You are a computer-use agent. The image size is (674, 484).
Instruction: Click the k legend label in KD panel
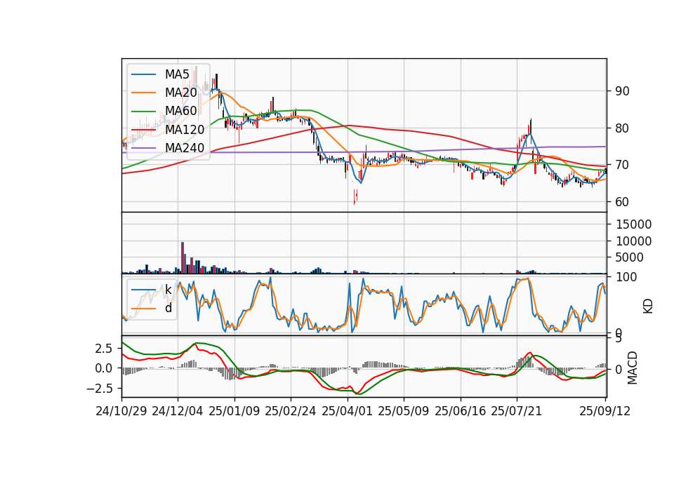[x=168, y=290]
